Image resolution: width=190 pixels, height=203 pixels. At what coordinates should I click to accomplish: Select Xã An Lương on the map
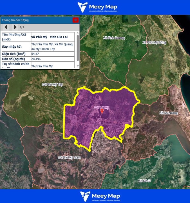tap(169, 113)
